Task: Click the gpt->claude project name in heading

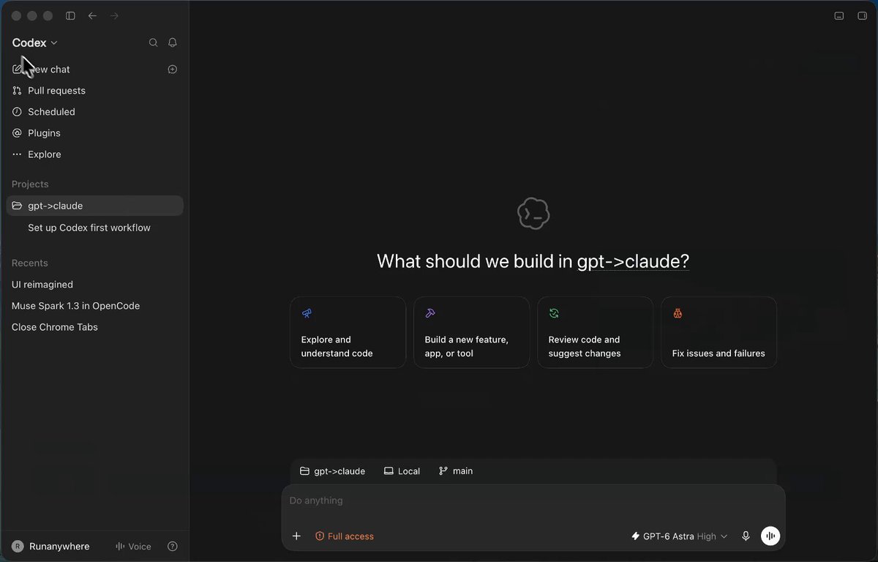Action: pyautogui.click(x=633, y=261)
